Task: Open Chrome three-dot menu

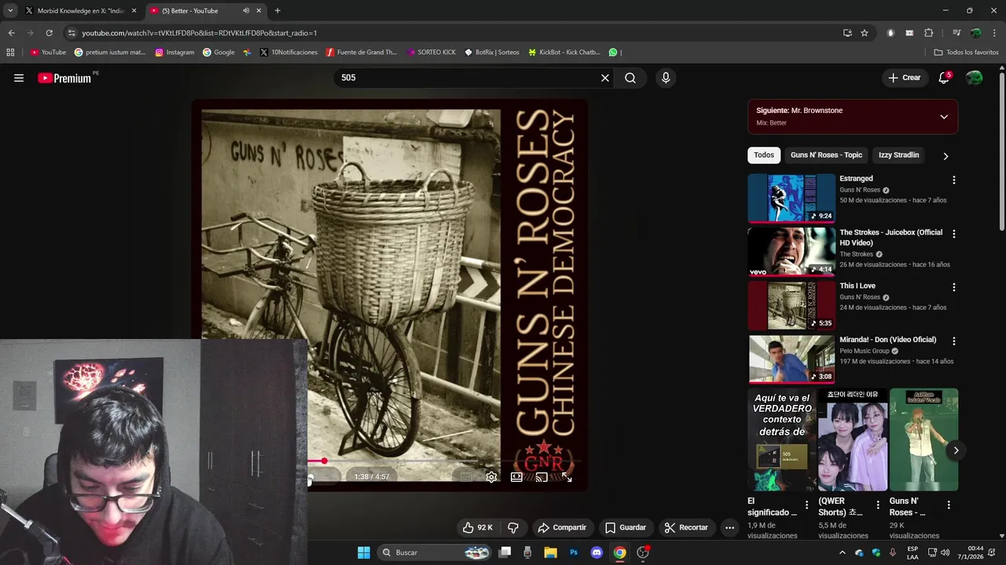Action: 993,33
